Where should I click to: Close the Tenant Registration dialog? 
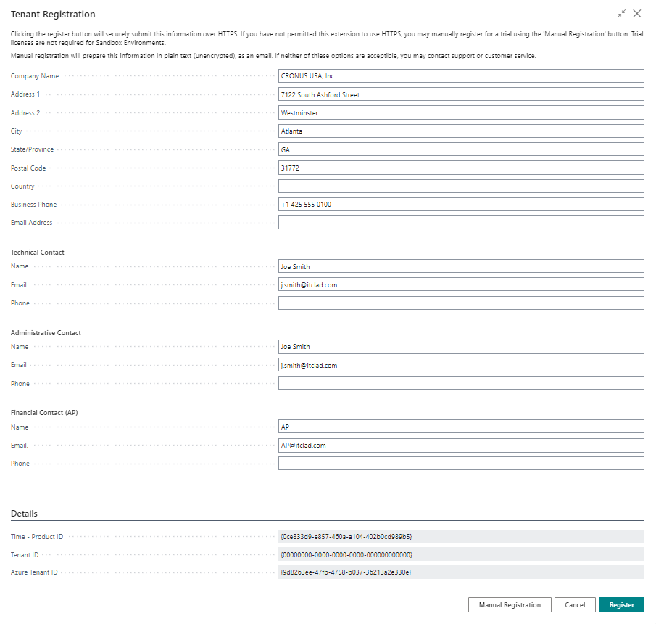636,13
